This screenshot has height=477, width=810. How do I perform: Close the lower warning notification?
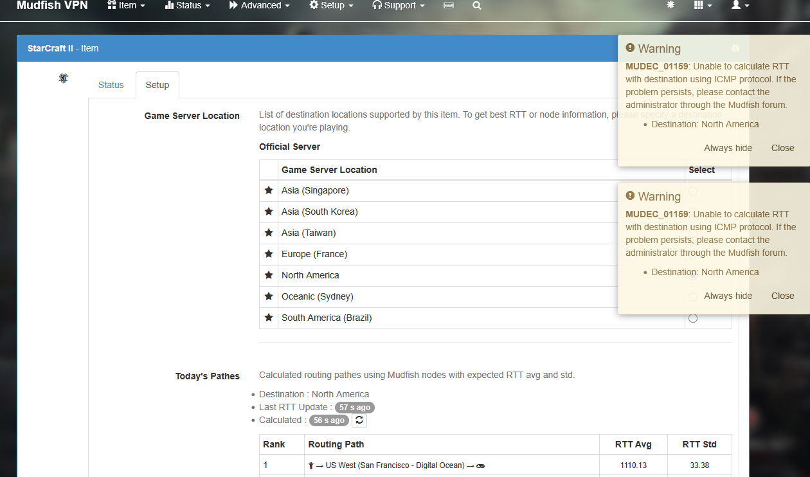[783, 296]
